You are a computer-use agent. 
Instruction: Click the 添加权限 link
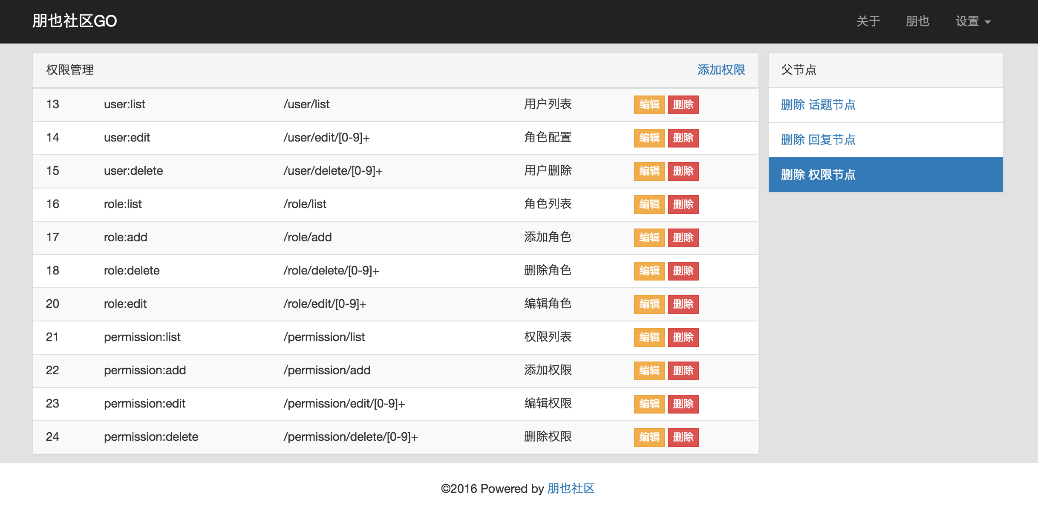tap(721, 69)
